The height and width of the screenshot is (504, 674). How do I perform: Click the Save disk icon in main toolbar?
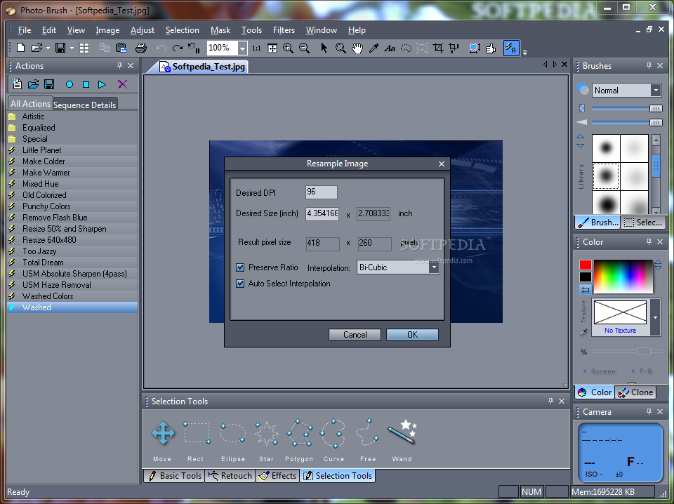click(60, 48)
